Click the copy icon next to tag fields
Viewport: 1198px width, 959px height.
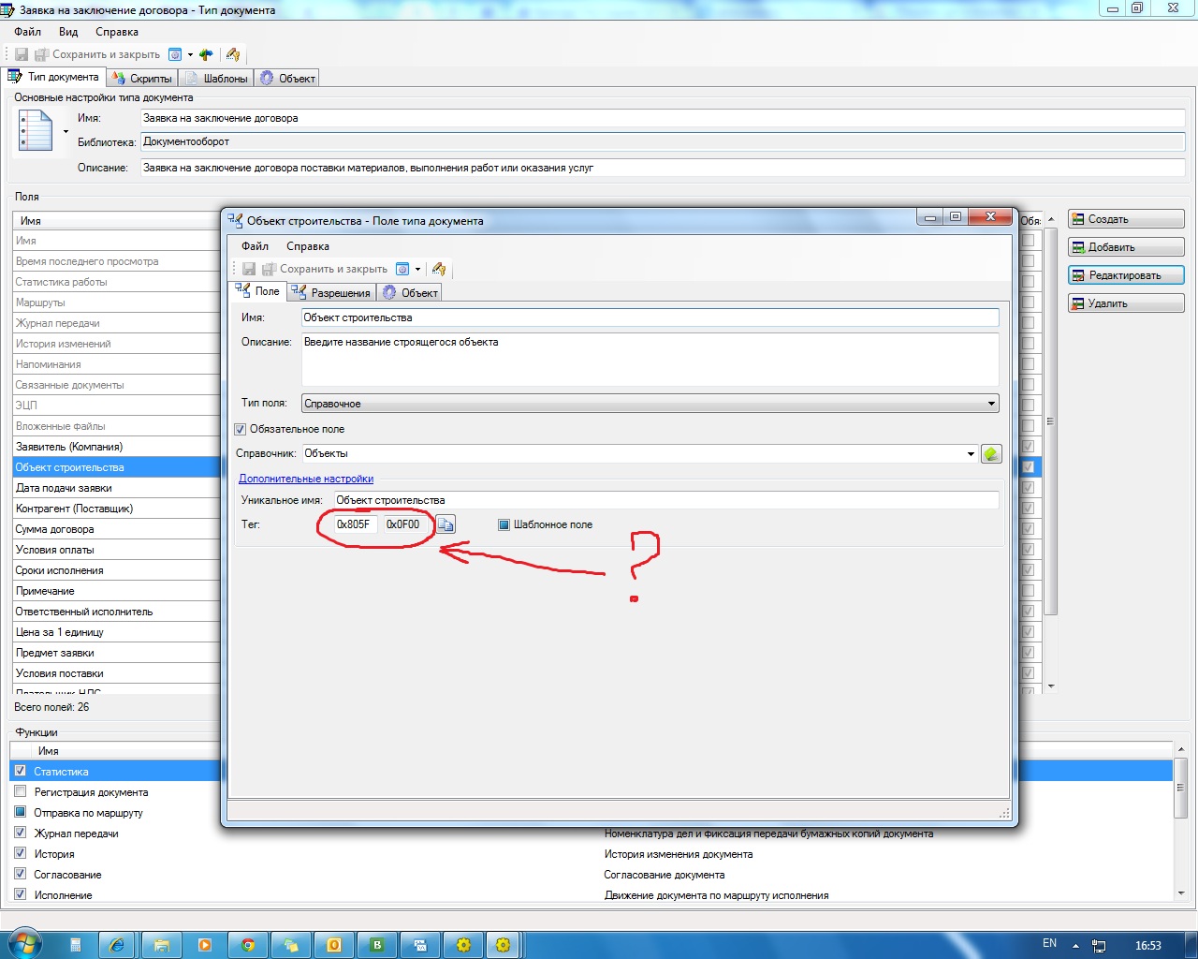coord(446,524)
